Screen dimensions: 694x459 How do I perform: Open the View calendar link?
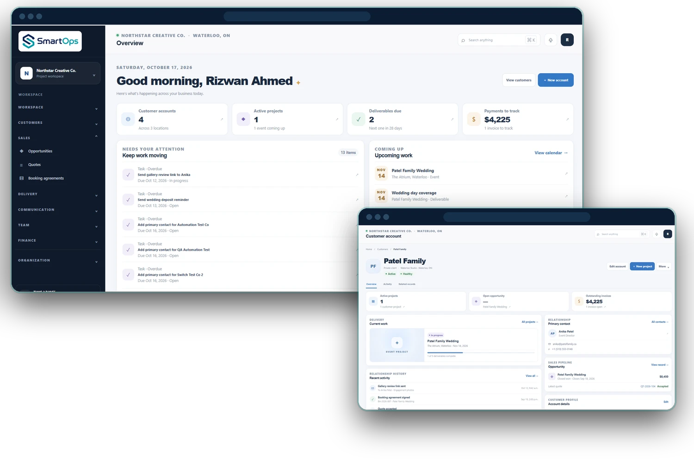pos(551,153)
